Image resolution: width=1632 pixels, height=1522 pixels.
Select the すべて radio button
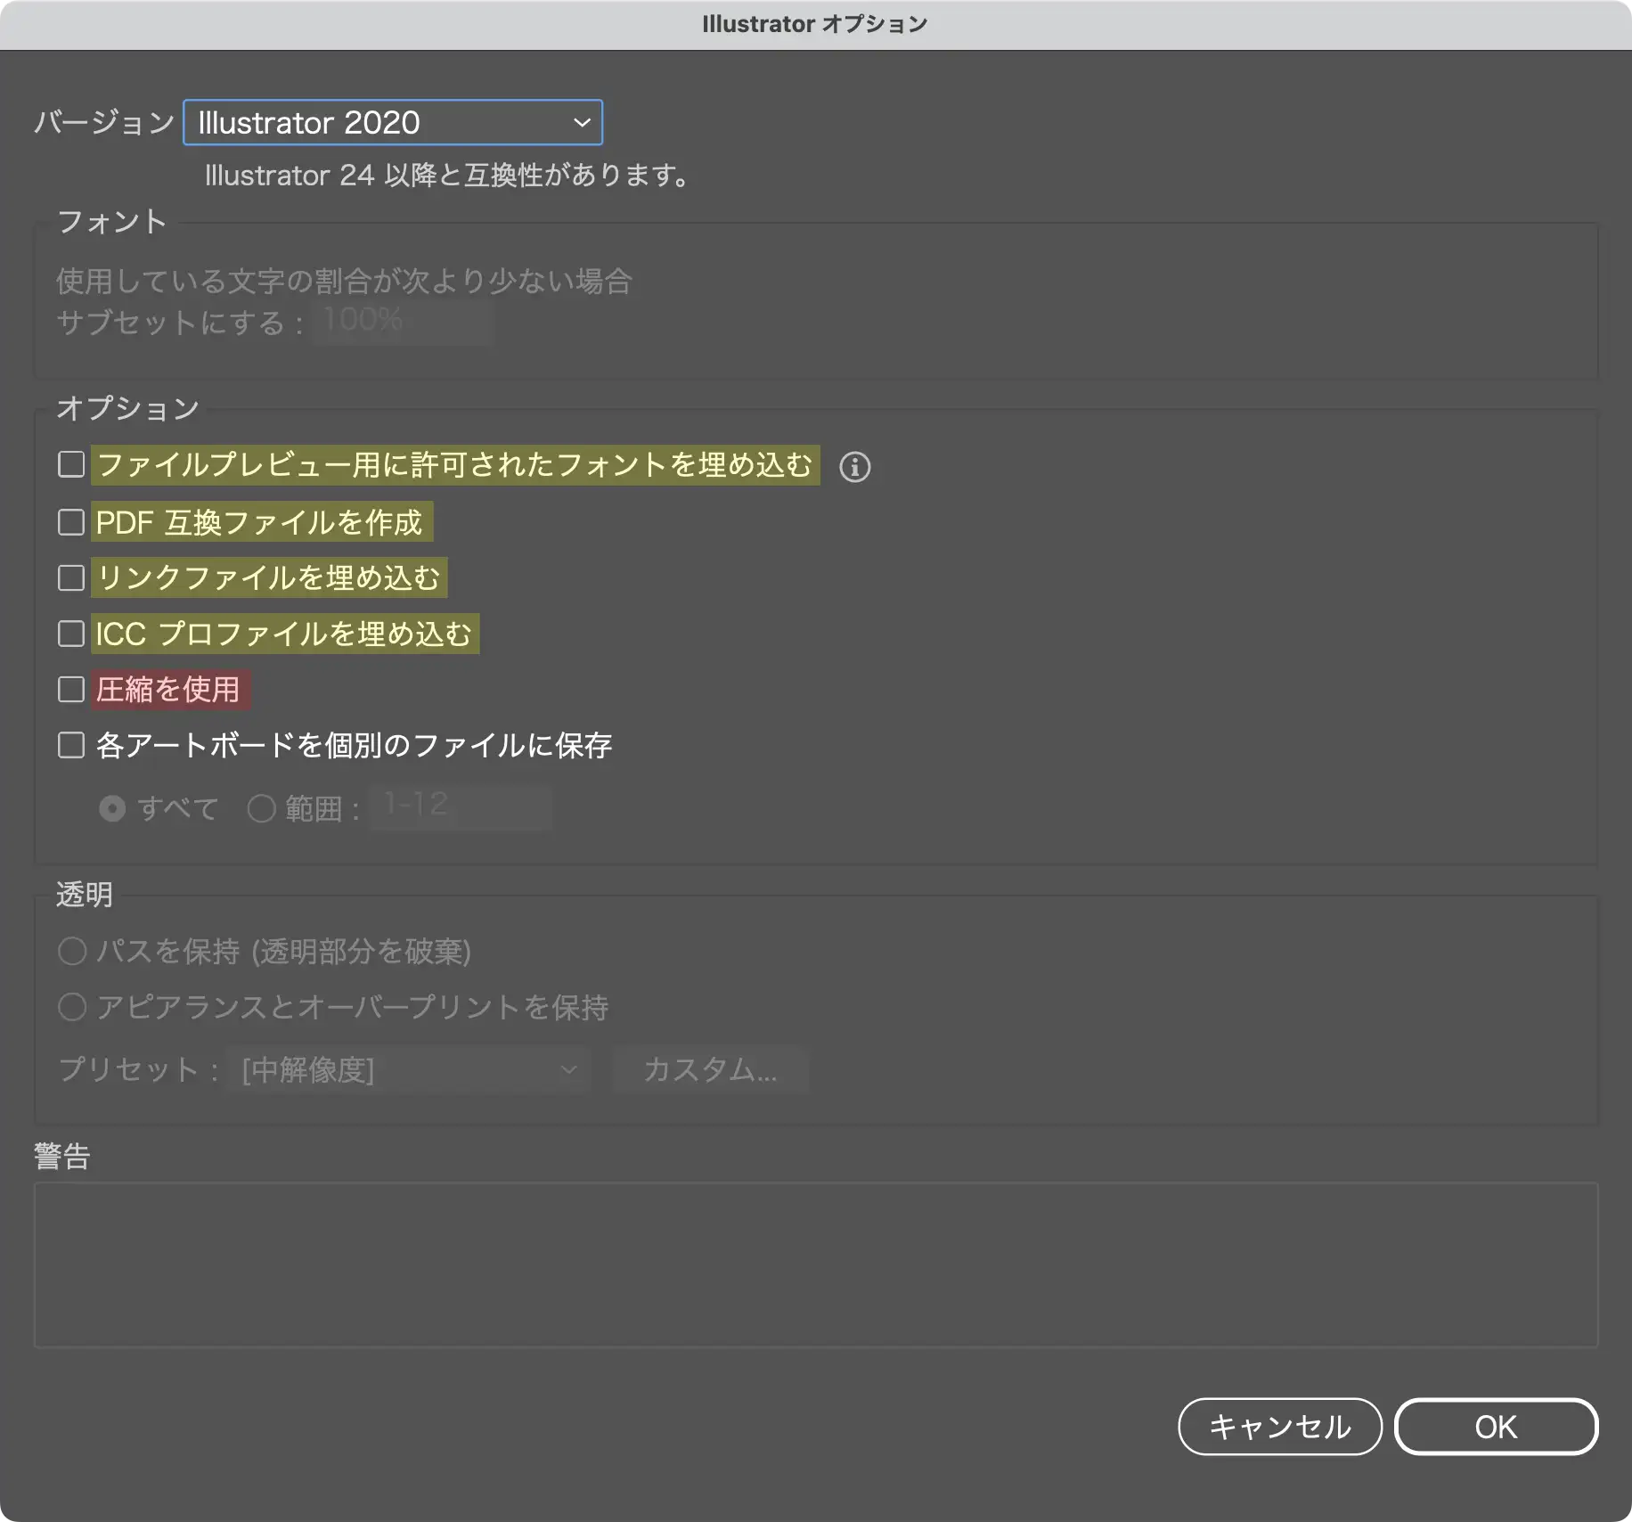112,808
